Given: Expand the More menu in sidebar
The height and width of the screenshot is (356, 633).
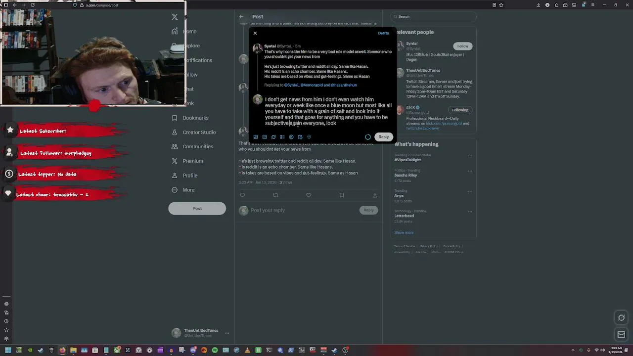Looking at the screenshot, I should pos(183,190).
